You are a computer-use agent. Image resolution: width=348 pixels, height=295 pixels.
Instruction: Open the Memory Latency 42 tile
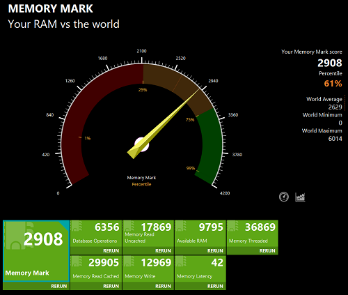point(200,269)
